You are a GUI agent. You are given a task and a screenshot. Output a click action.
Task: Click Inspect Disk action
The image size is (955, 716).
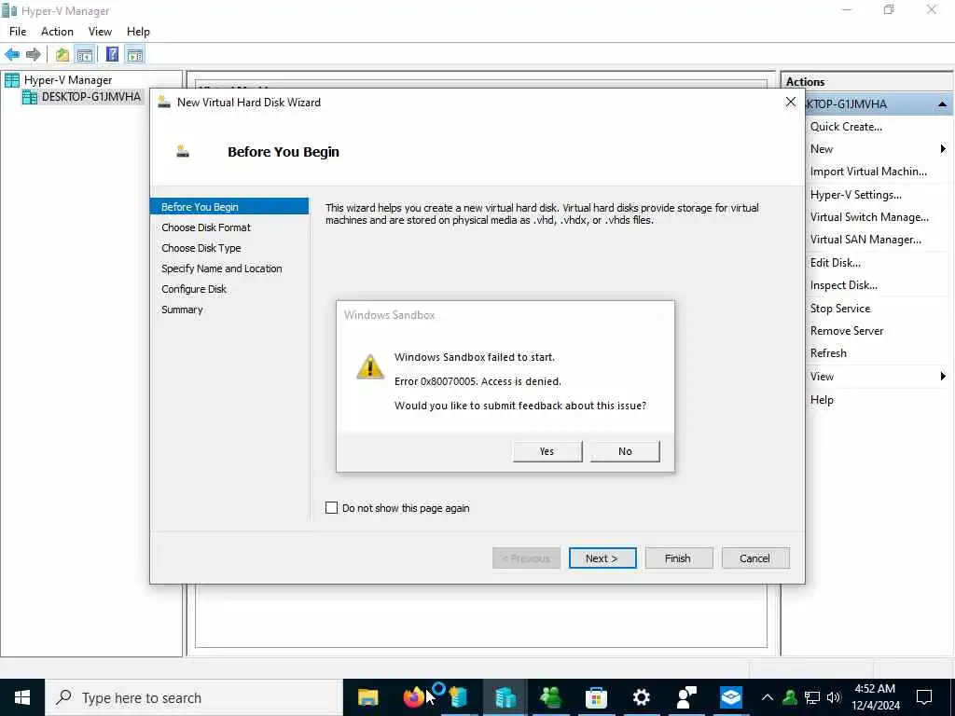(843, 285)
